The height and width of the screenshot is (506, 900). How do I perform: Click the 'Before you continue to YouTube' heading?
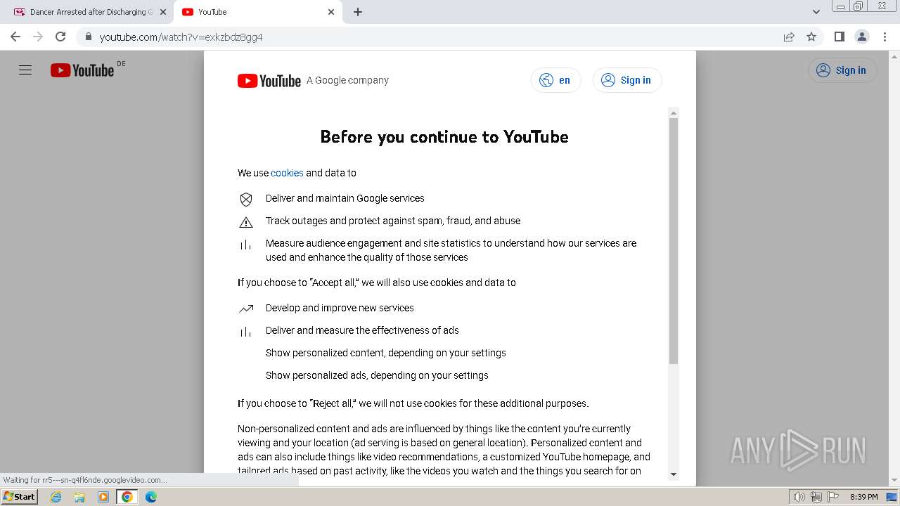coord(444,136)
